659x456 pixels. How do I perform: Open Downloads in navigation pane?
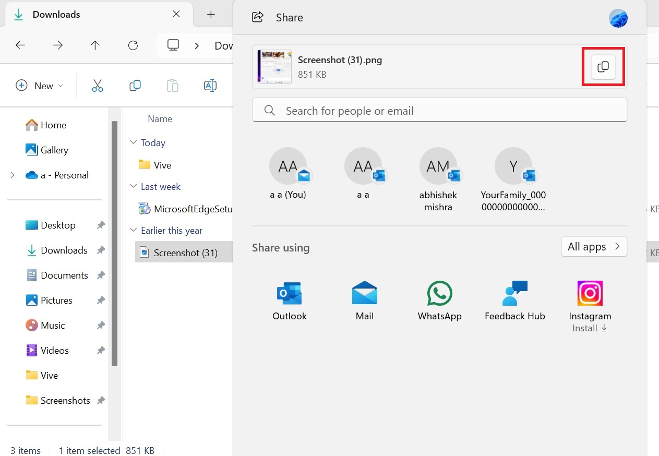(57, 250)
